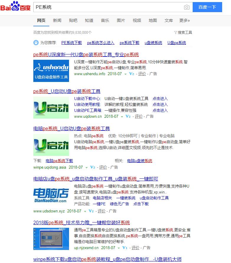Screen dimensions: 231x263
Task: Click suggested search U盘pe系统
Action: coord(177,43)
